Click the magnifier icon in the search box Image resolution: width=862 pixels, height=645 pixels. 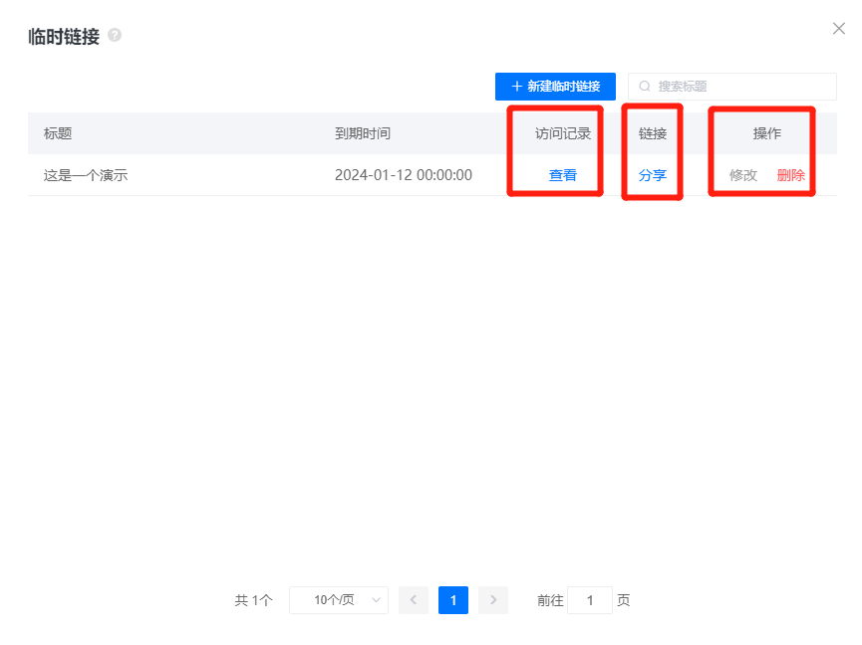click(x=645, y=87)
